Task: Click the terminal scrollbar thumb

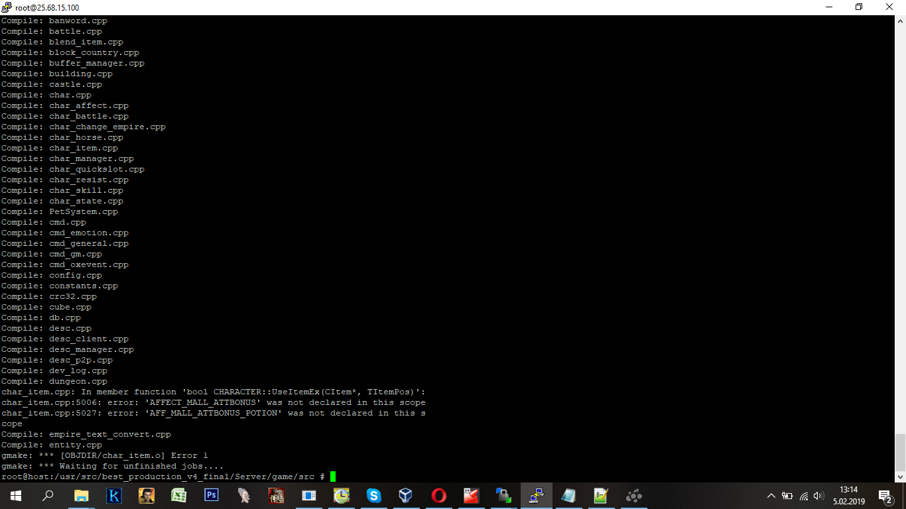Action: click(900, 452)
